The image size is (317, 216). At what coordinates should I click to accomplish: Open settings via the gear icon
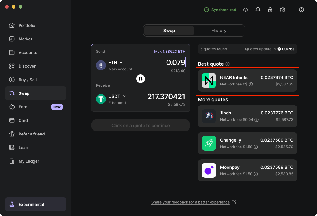[x=282, y=10]
